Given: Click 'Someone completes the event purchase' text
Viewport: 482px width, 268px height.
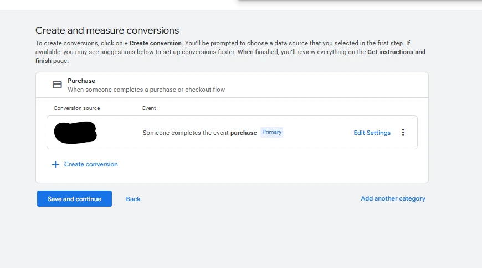Looking at the screenshot, I should 186,133.
